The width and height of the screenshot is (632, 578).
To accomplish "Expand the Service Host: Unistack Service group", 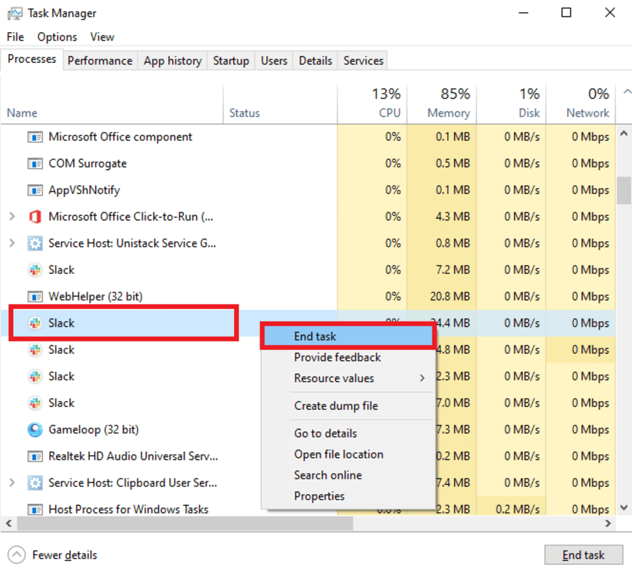I will click(12, 244).
